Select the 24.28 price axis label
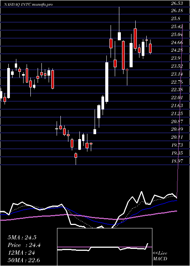 [177, 50]
